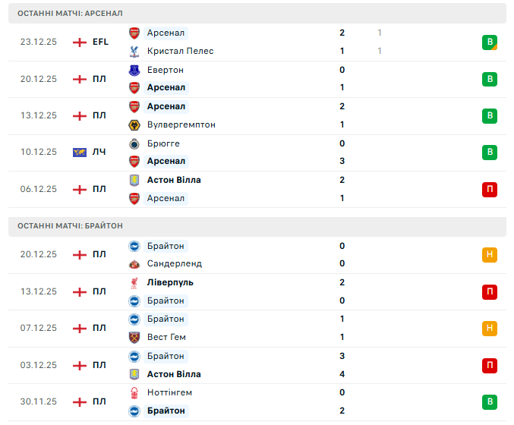The image size is (514, 425).
Task: Click orange draw badge for Brighton–Sunderland match
Action: click(490, 254)
